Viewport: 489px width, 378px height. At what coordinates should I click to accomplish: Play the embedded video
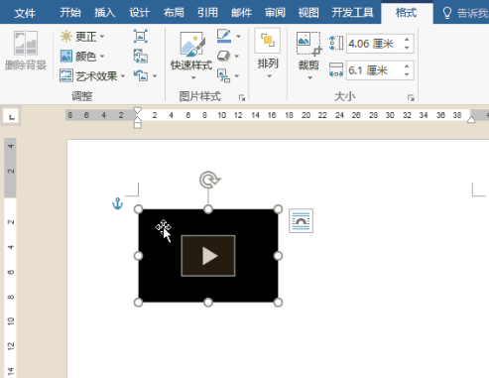208,256
